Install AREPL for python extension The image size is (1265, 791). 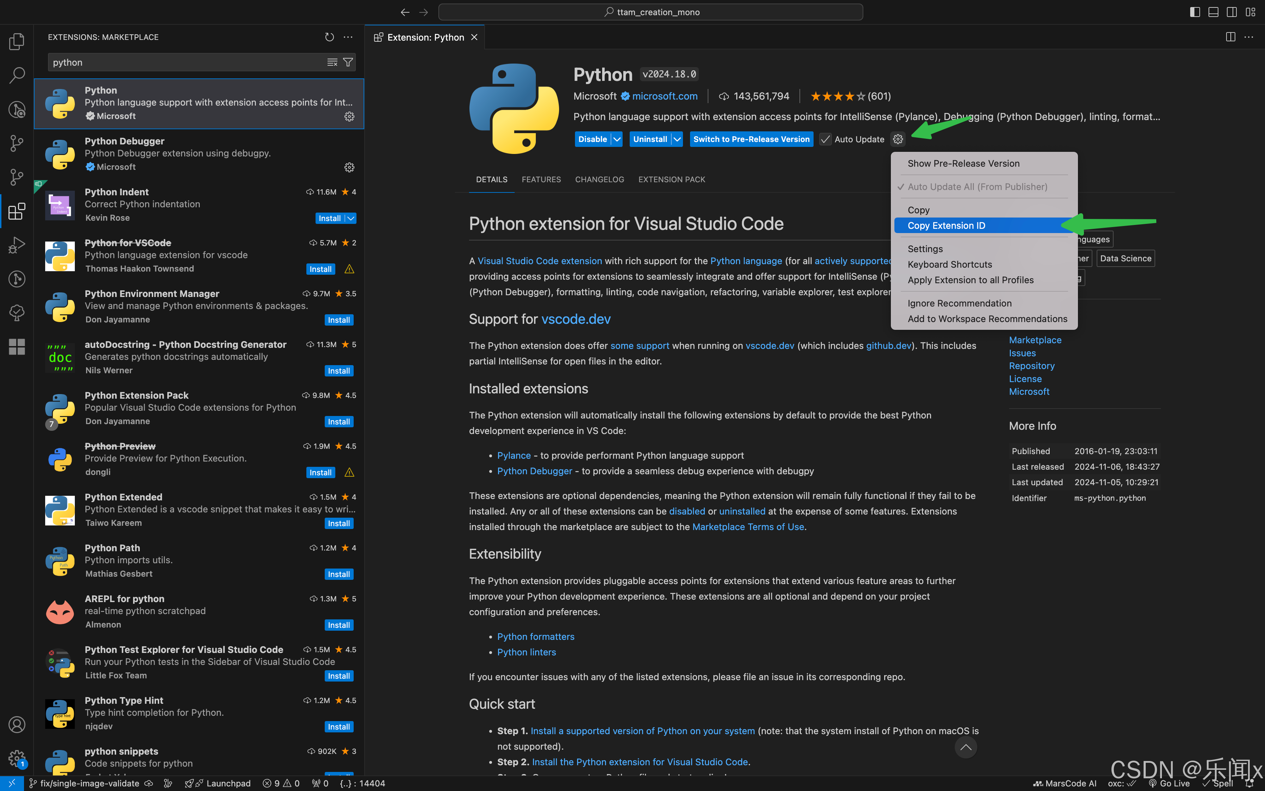[x=339, y=625]
